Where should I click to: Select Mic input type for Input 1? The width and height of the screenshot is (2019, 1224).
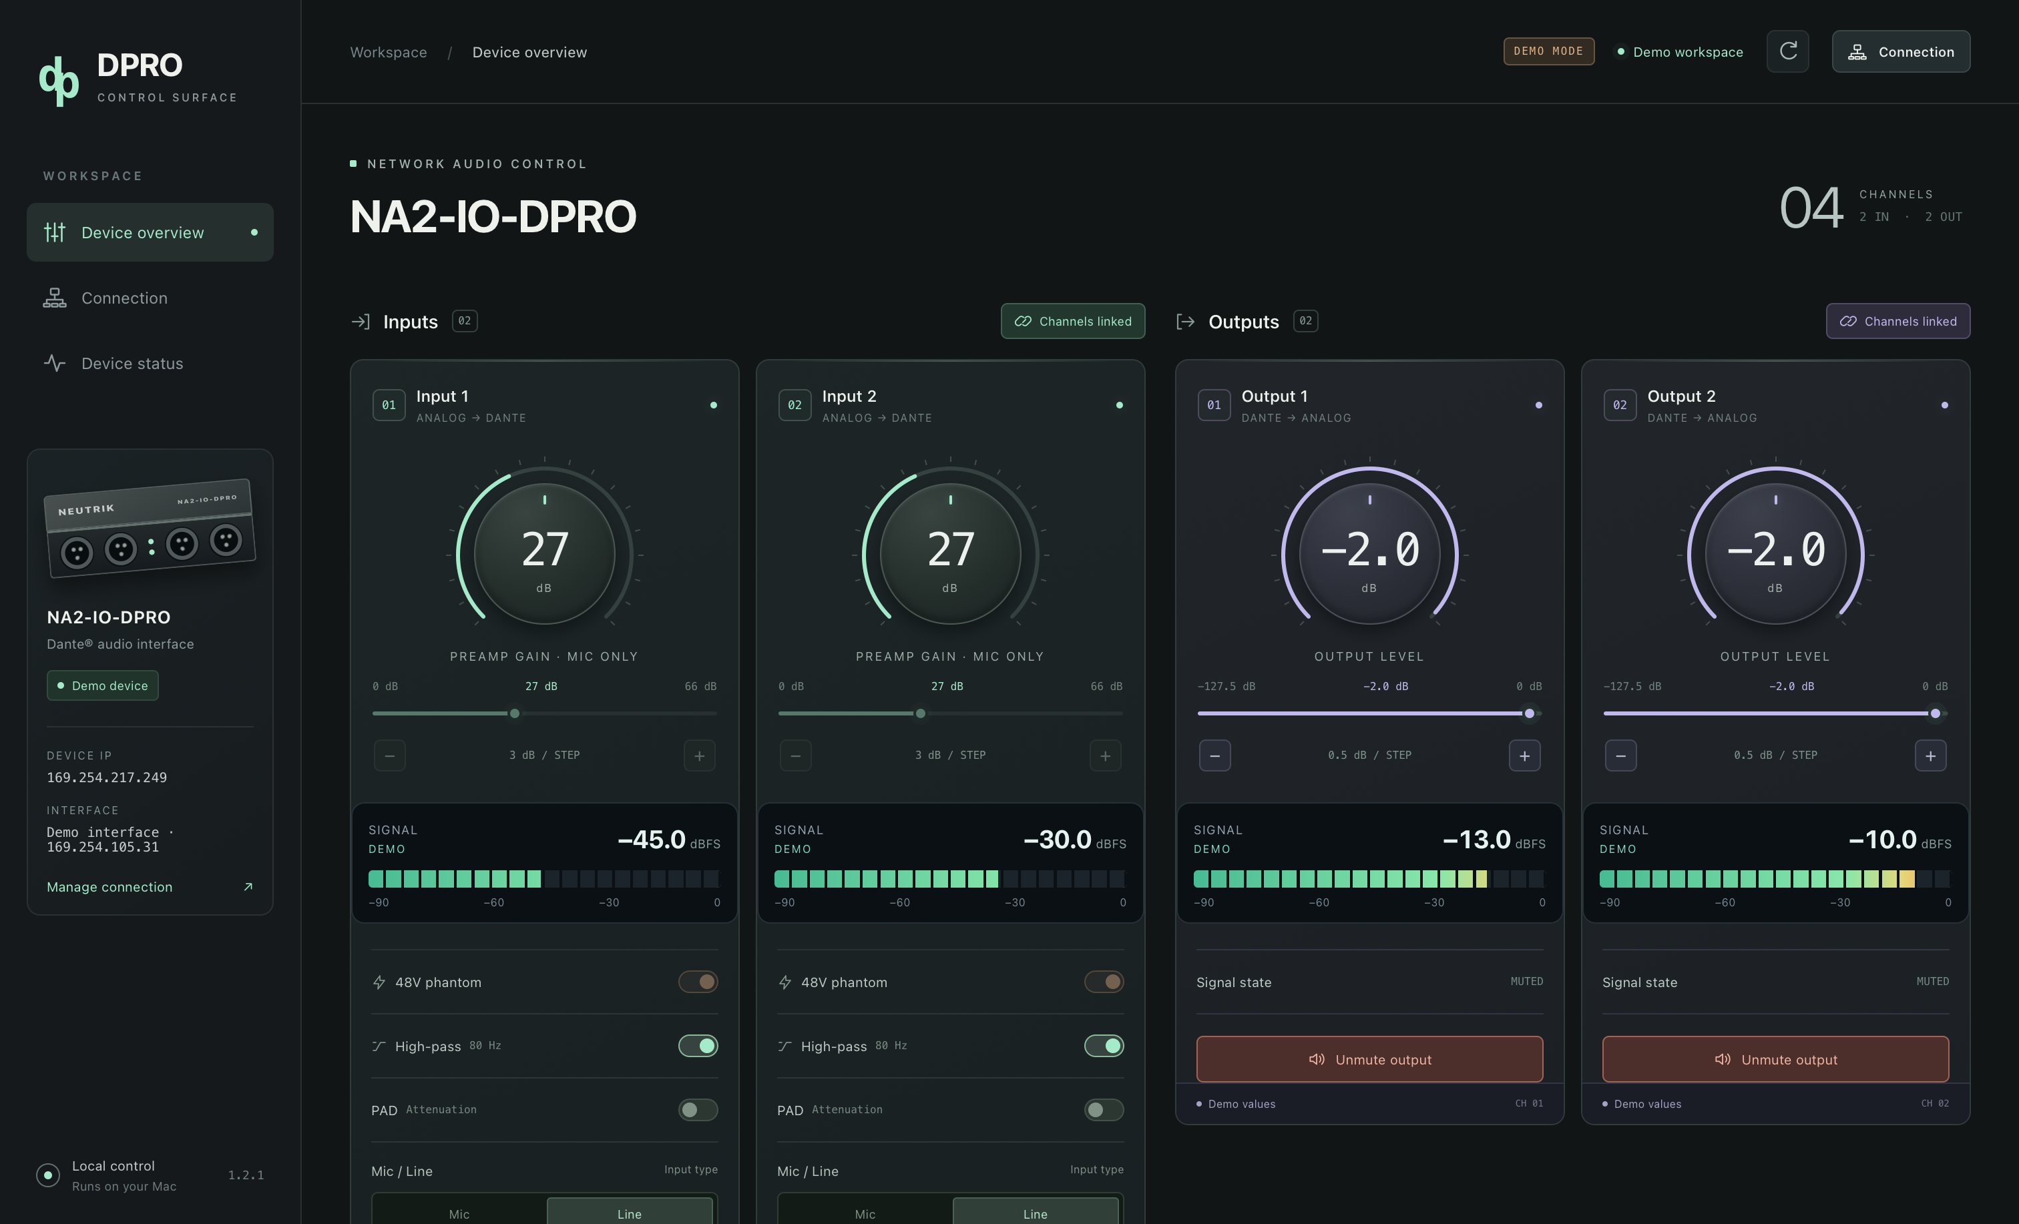459,1213
